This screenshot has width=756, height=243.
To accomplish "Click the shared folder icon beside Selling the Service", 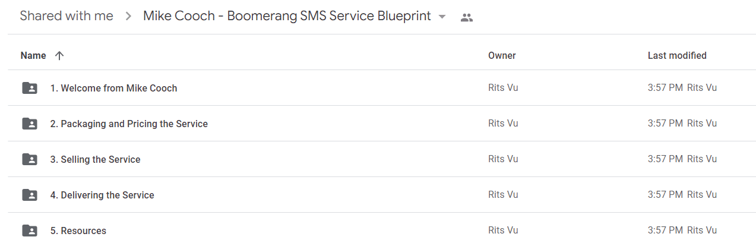I will pos(30,159).
